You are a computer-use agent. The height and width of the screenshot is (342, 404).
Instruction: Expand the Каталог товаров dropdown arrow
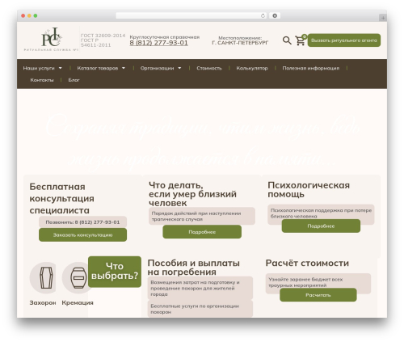pyautogui.click(x=124, y=68)
